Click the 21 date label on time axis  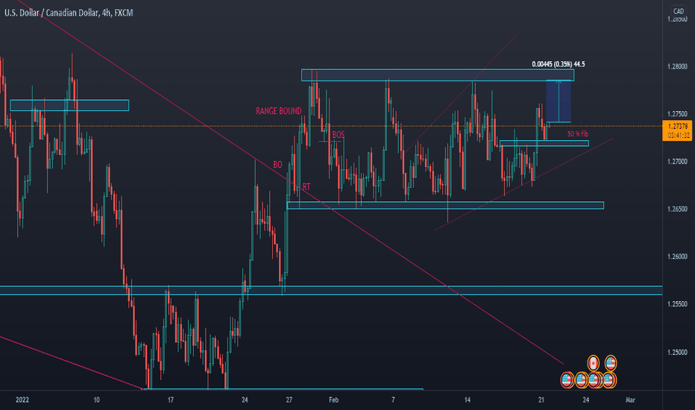tap(541, 400)
